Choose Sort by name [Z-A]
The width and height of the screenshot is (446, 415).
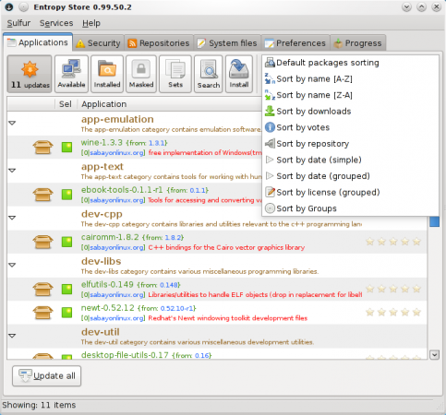pyautogui.click(x=350, y=95)
